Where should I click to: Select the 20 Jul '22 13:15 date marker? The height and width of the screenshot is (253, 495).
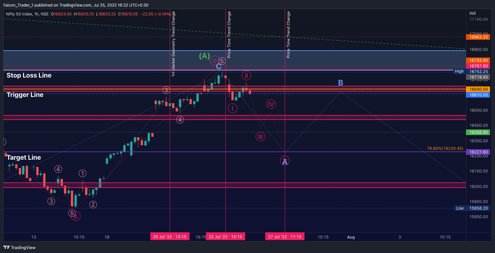tap(170, 237)
